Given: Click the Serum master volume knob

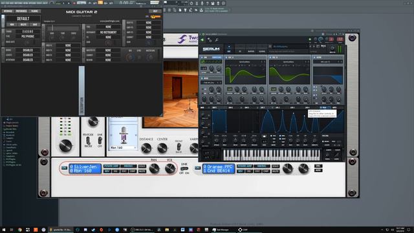Looking at the screenshot, I should click(332, 49).
